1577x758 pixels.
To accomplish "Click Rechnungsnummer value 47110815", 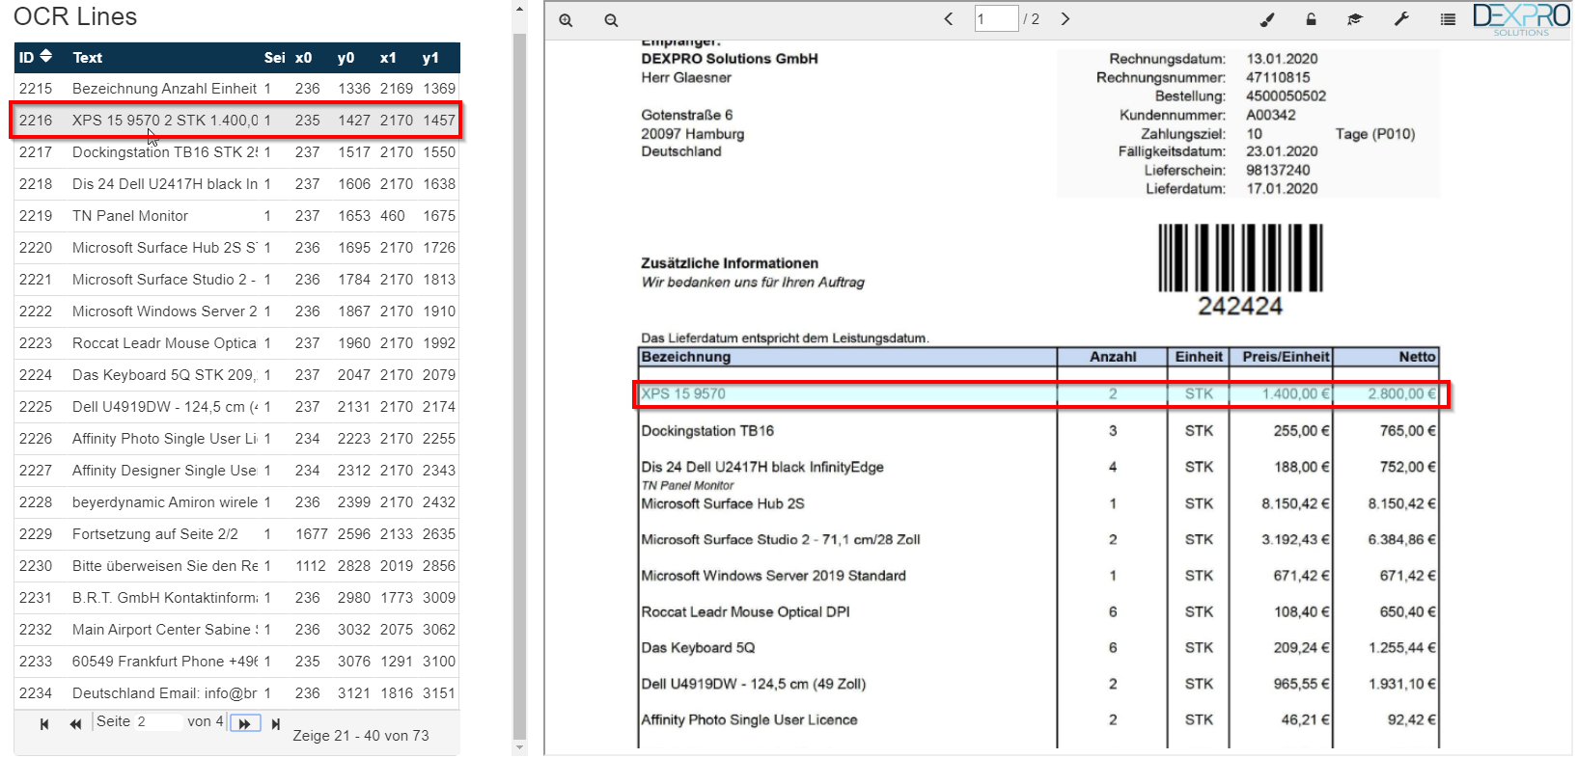I will point(1278,77).
